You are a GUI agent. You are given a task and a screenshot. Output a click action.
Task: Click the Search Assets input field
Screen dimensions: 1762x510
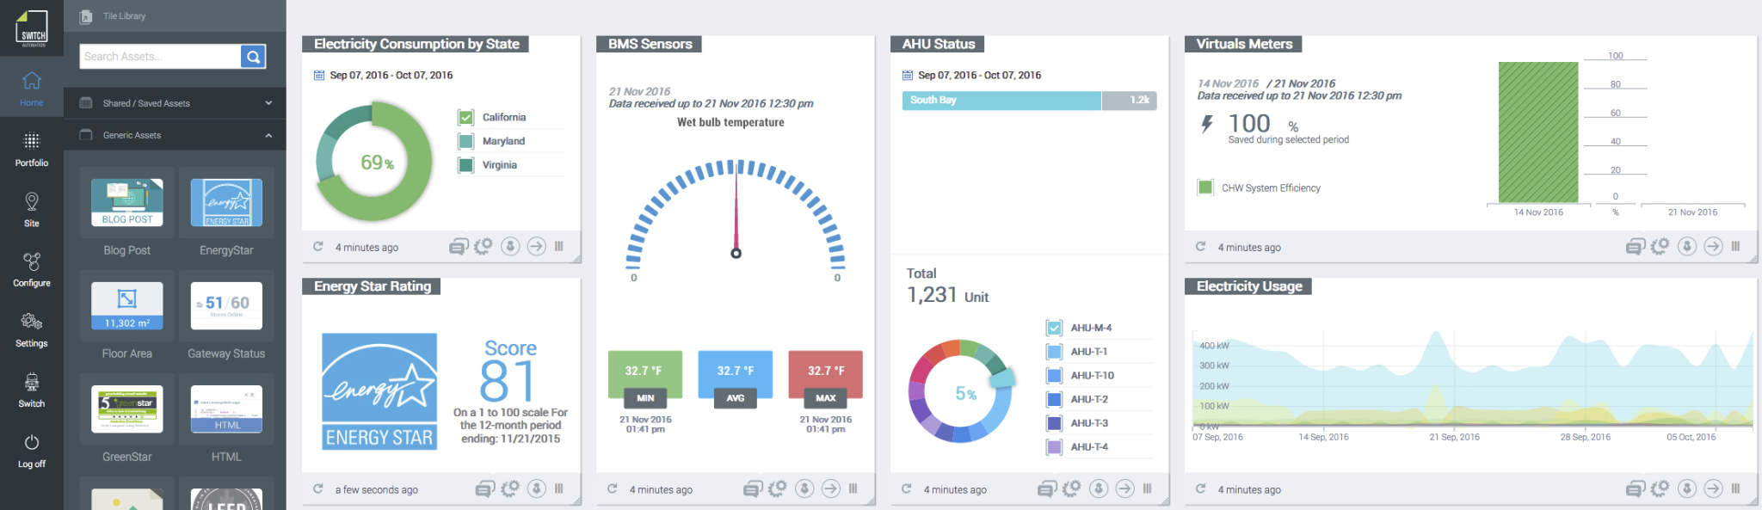click(x=160, y=57)
